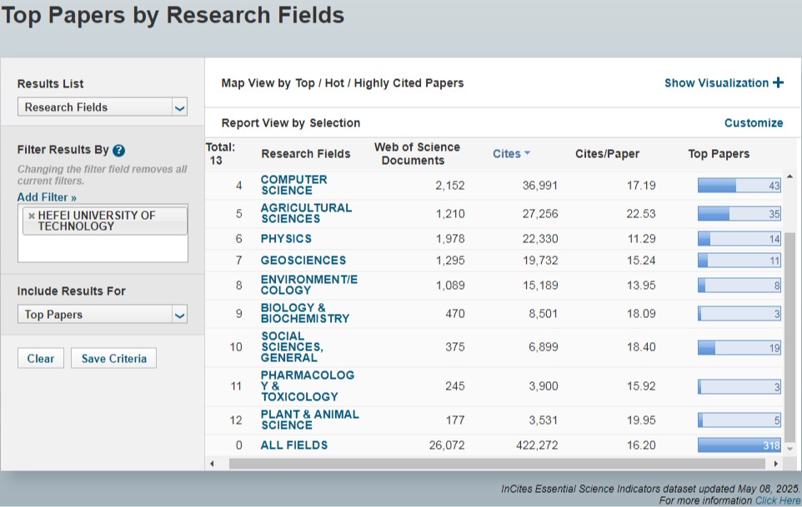The width and height of the screenshot is (802, 507).
Task: Open the Results List dropdown
Action: [102, 107]
